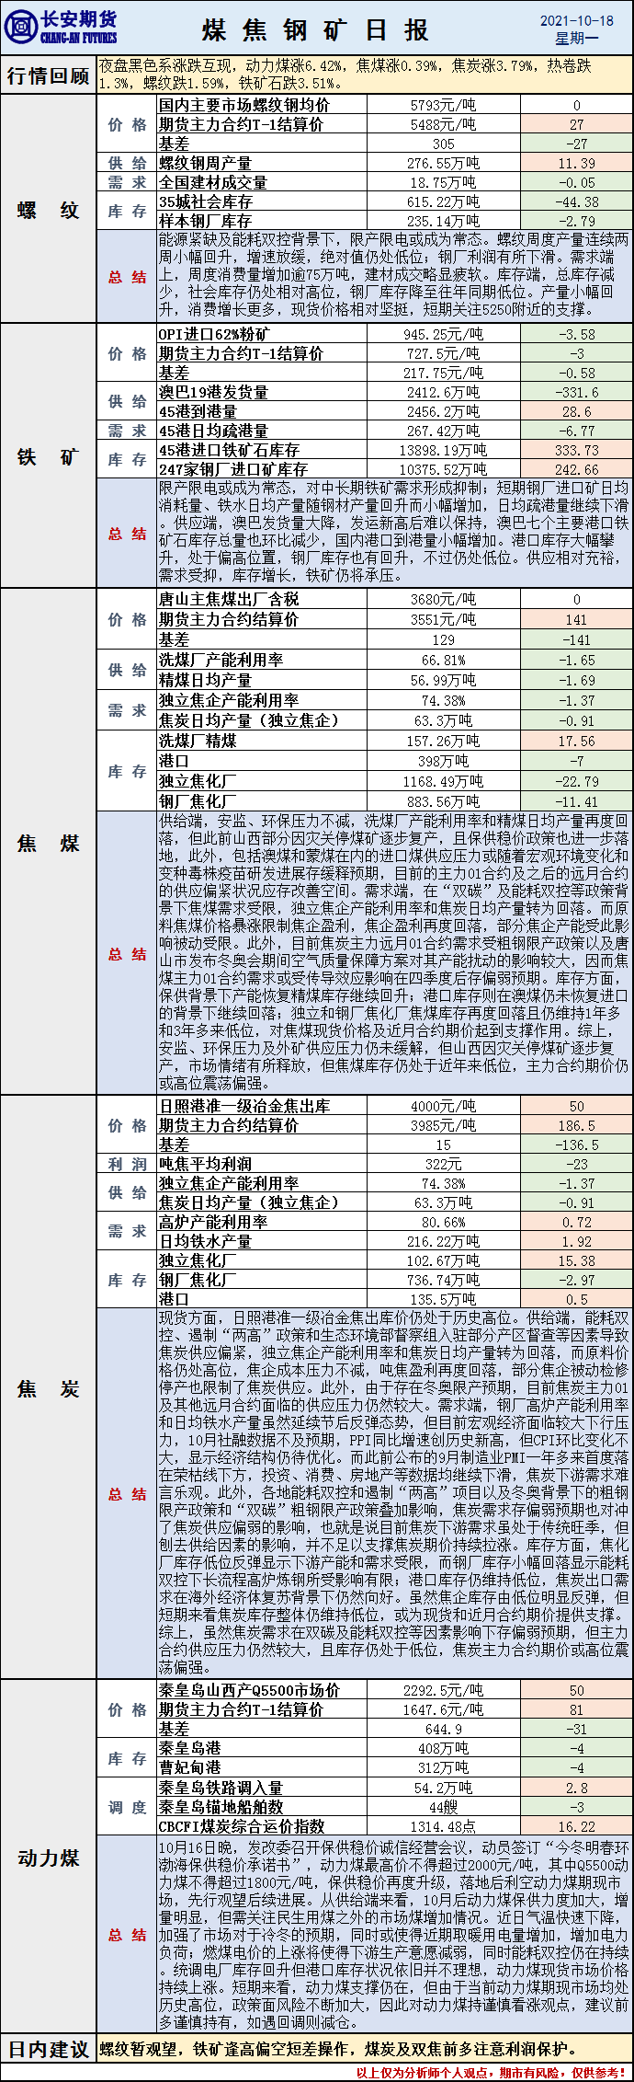Screen dimensions: 634x2082
Task: Select 精煤日均产量 row label
Action: [205, 680]
